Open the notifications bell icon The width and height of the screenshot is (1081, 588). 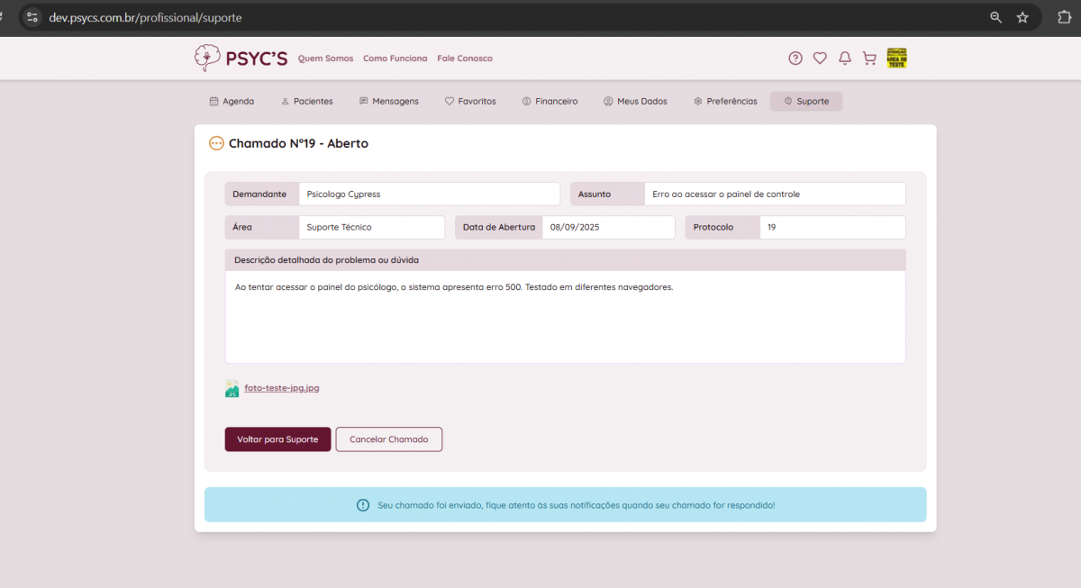[845, 59]
